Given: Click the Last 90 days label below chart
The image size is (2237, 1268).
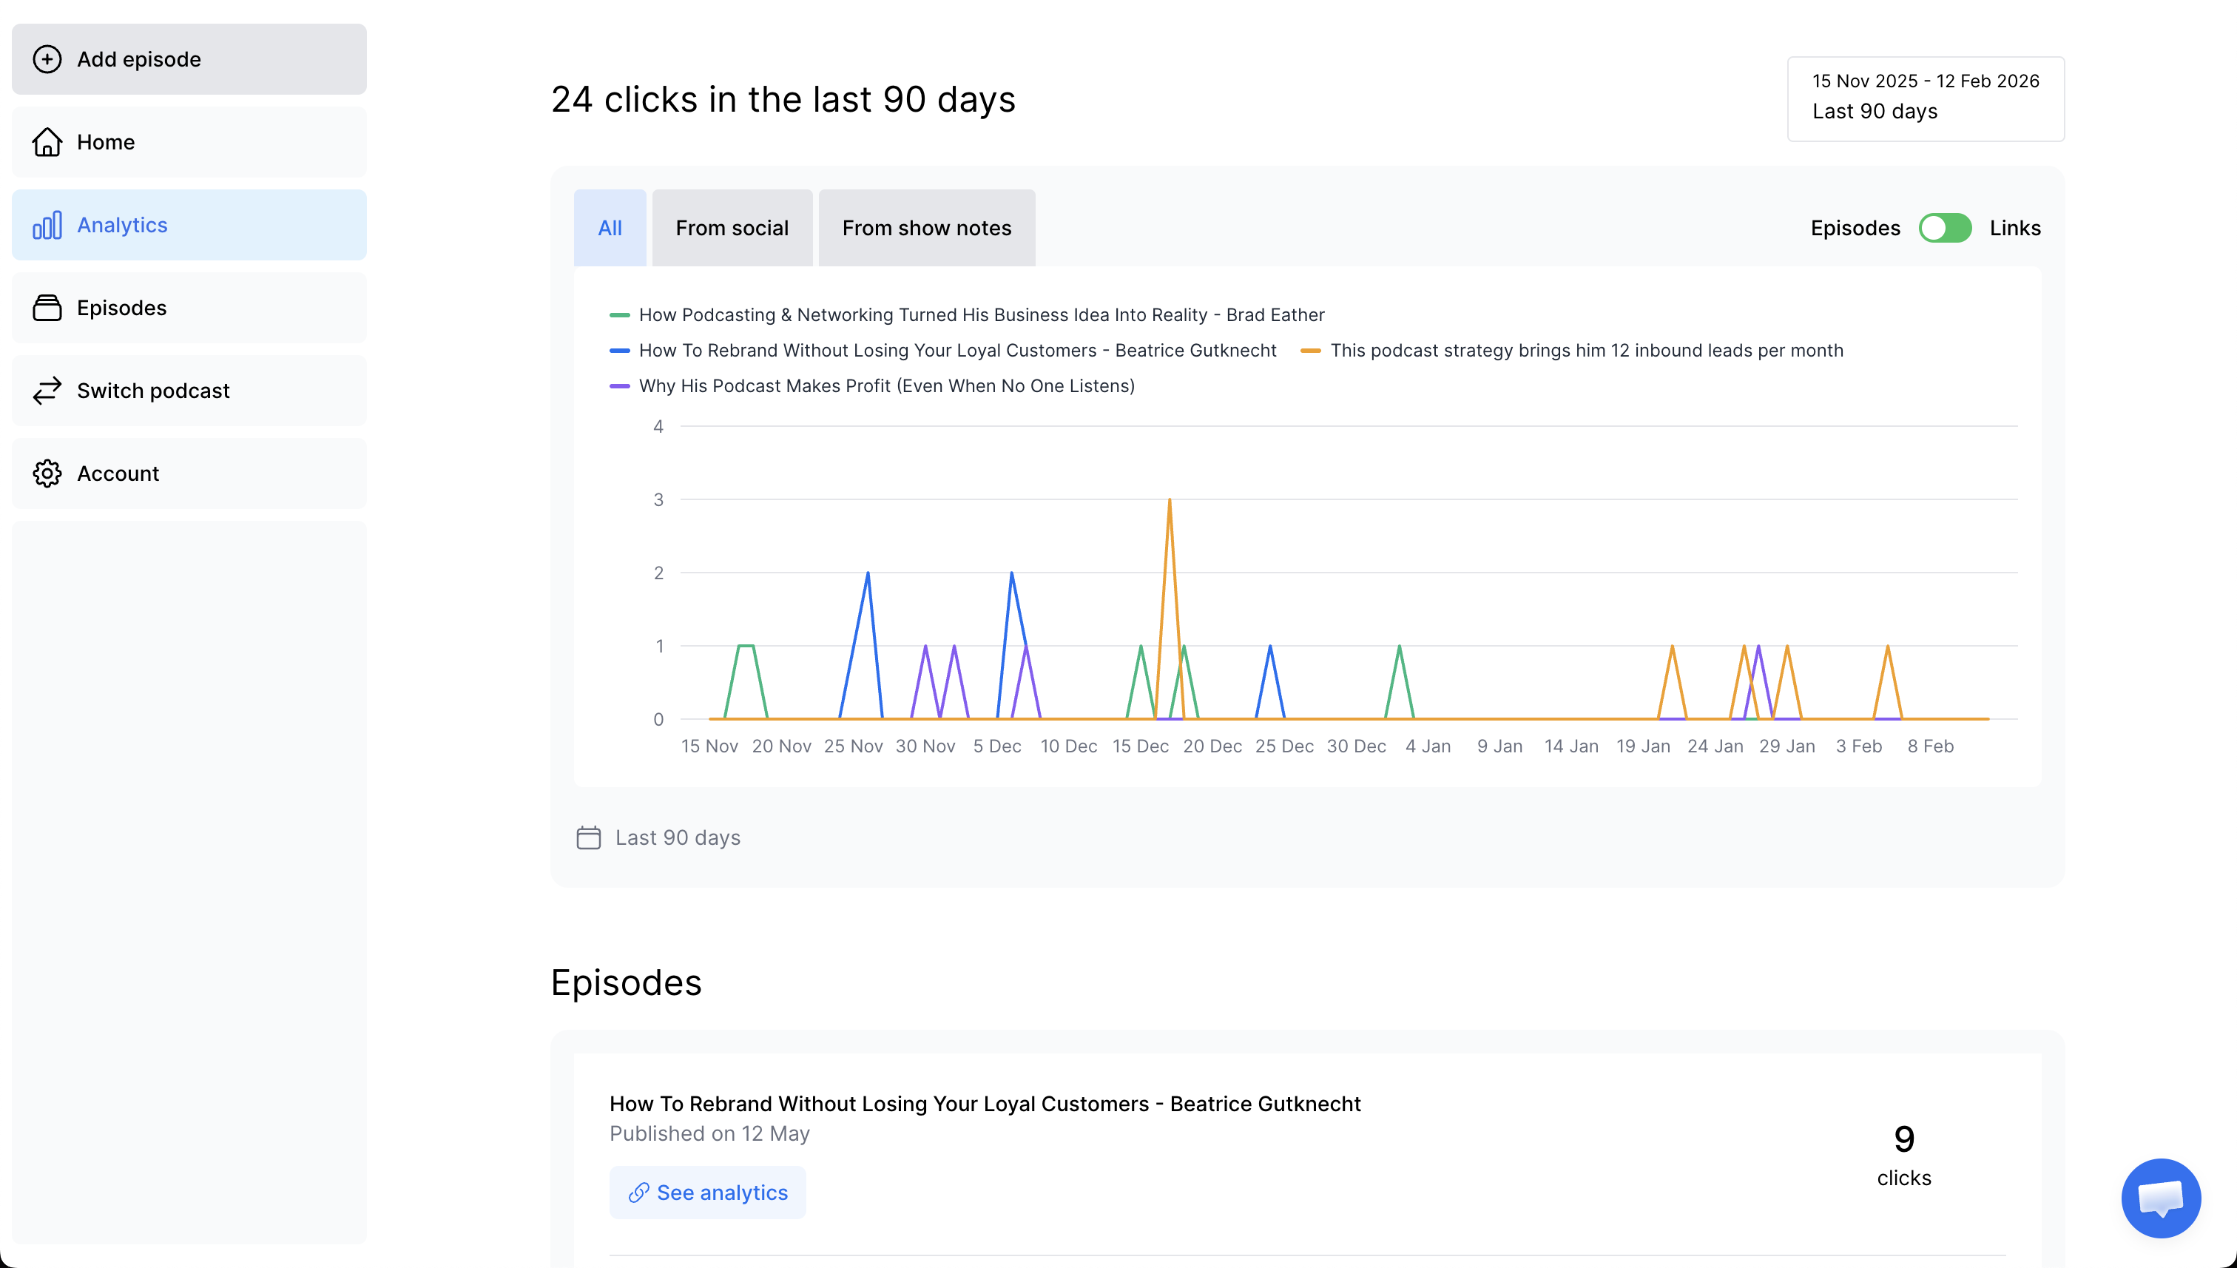Looking at the screenshot, I should (678, 837).
